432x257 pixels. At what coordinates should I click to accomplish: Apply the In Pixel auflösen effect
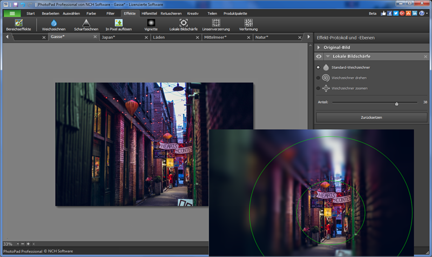tap(118, 25)
